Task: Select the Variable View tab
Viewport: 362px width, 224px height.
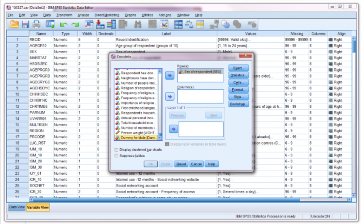Action: click(x=38, y=207)
